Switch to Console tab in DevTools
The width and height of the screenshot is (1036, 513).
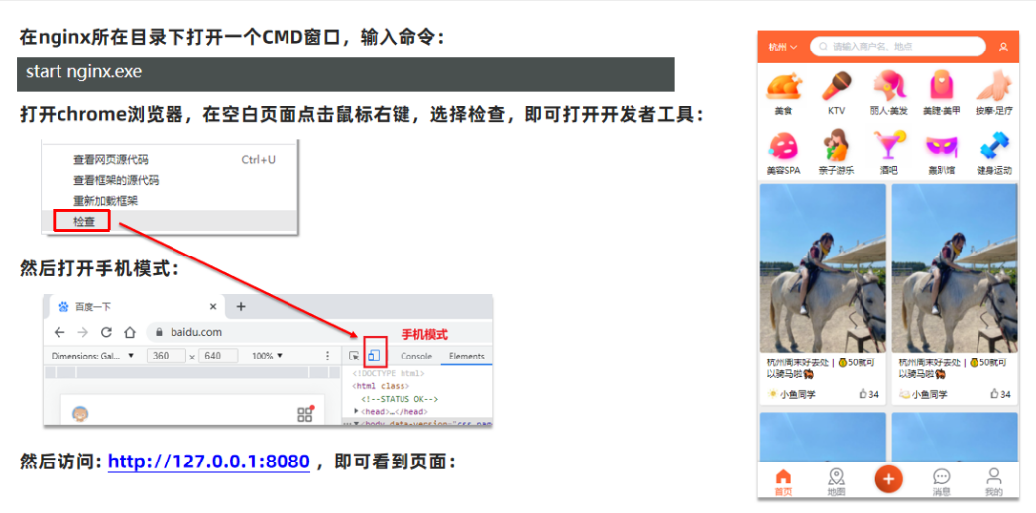point(416,356)
